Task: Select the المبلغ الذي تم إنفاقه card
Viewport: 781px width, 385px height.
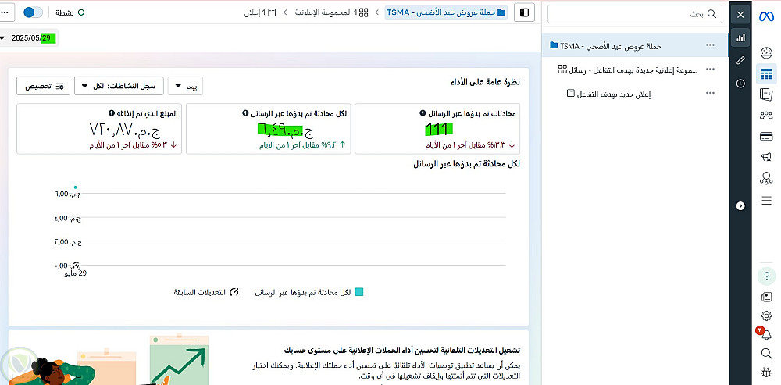Action: click(99, 129)
